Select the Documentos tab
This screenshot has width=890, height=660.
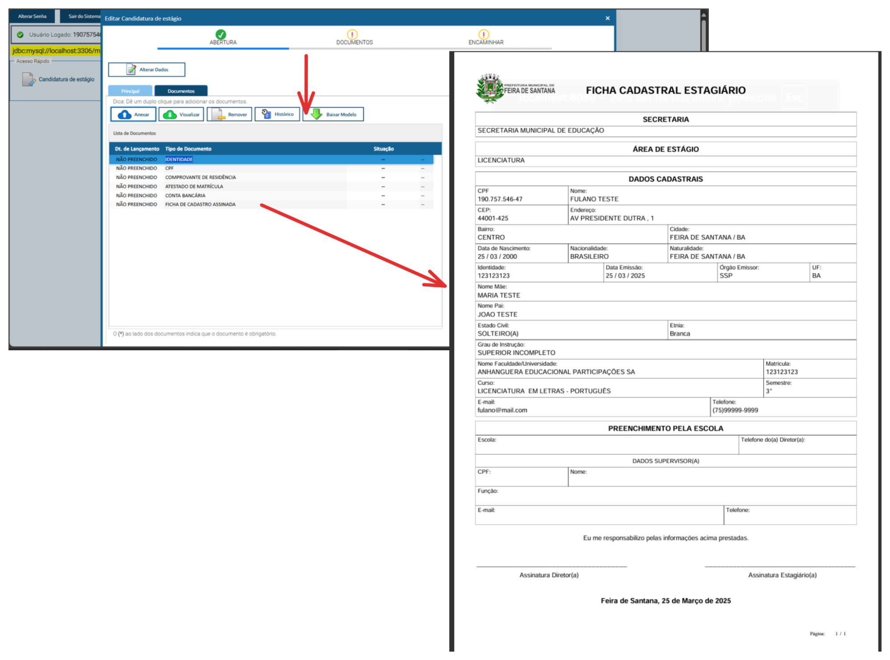[181, 91]
